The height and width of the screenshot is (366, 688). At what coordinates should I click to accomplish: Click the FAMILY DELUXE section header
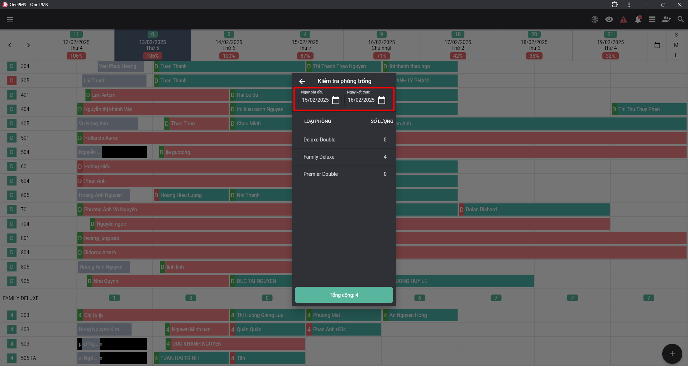21,298
